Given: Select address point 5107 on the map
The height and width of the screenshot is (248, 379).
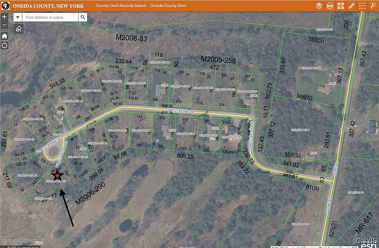Looking at the screenshot, I should 169,133.
